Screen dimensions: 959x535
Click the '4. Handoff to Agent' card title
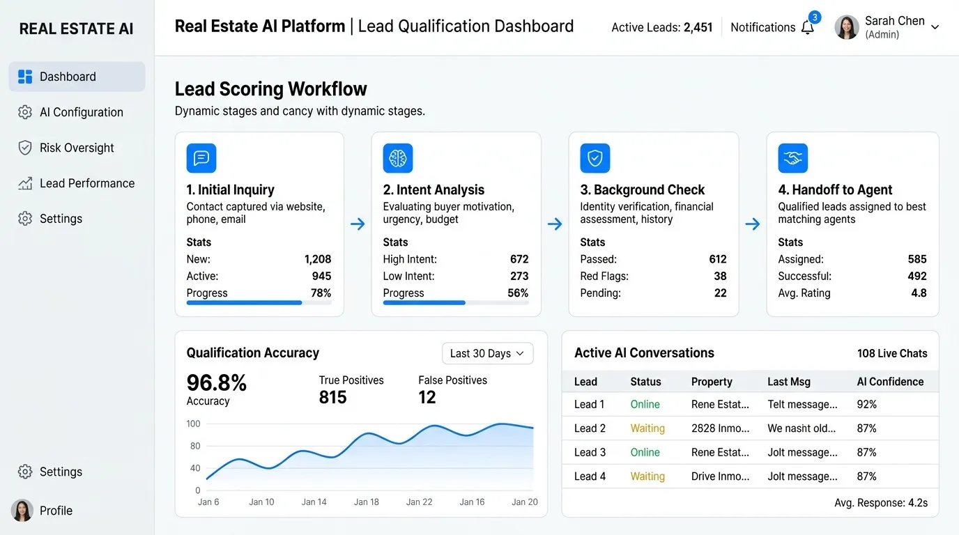click(x=836, y=189)
